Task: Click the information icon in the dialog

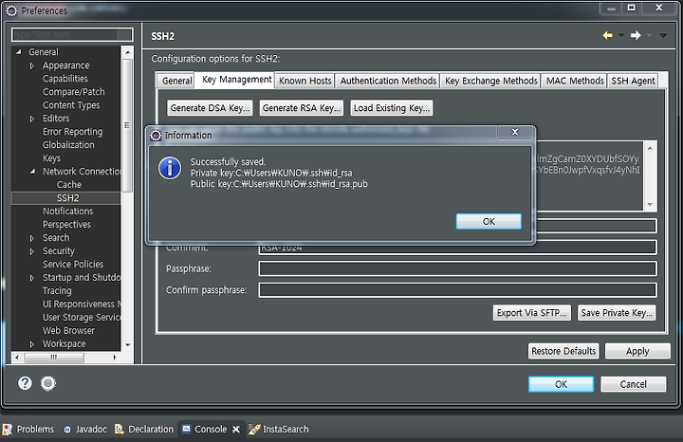Action: (170, 168)
